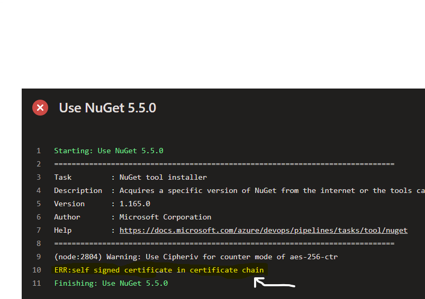Select log line 'Starting: Use NuGet 5.5.0'
The width and height of the screenshot is (425, 299).
[108, 151]
